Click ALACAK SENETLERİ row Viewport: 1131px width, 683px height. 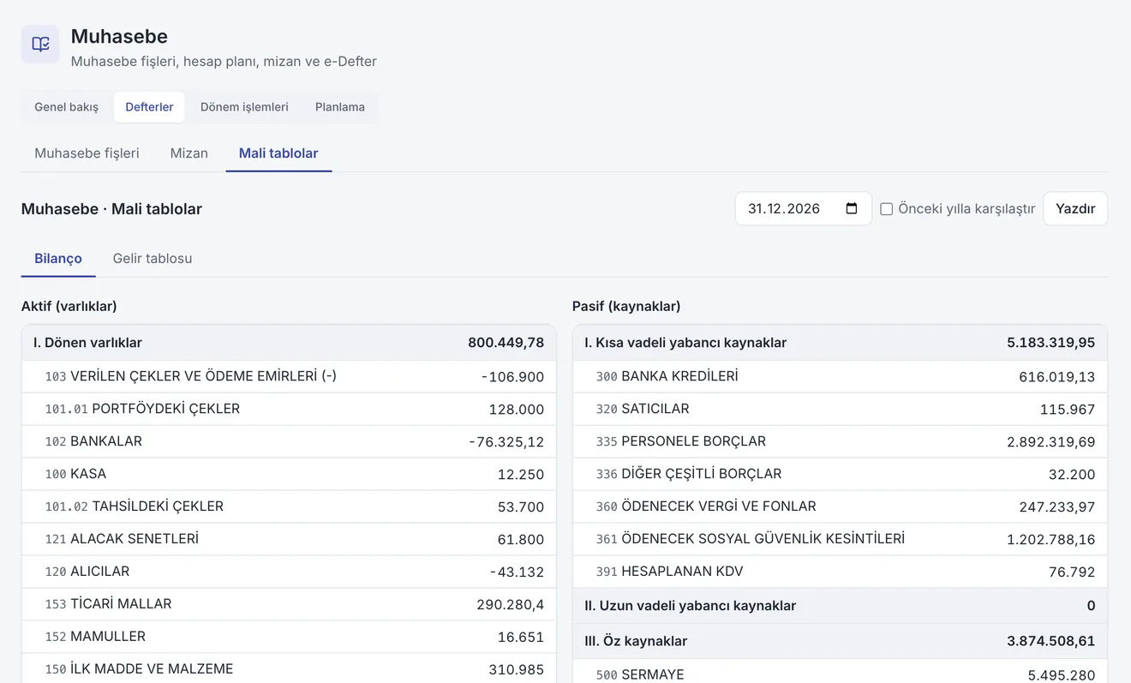pos(289,539)
